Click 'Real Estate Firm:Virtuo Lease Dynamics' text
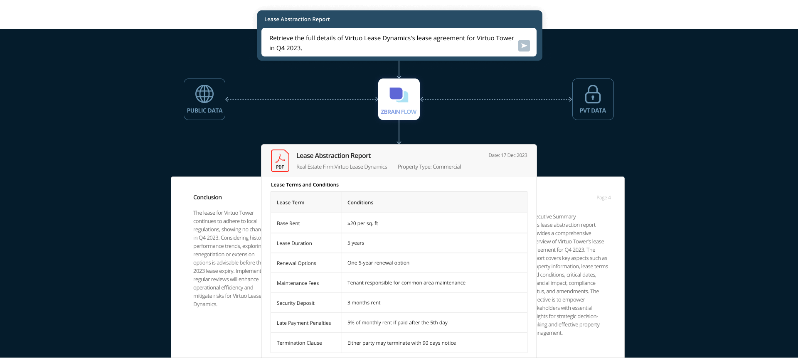Screen dimensions: 798x358 point(342,167)
